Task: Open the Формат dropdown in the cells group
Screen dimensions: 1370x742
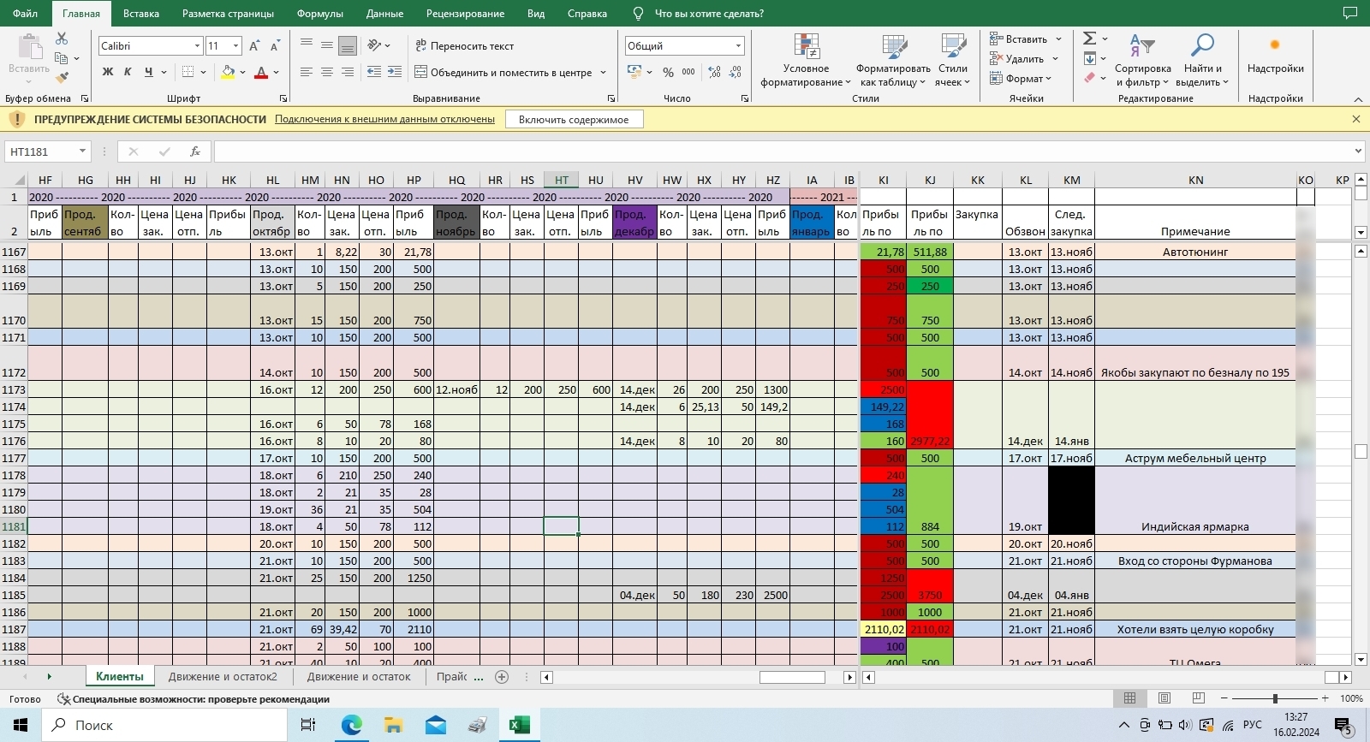Action: coord(1021,79)
